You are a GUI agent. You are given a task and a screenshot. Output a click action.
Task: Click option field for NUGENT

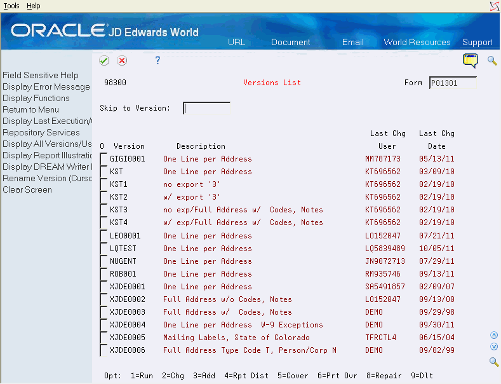pos(104,261)
